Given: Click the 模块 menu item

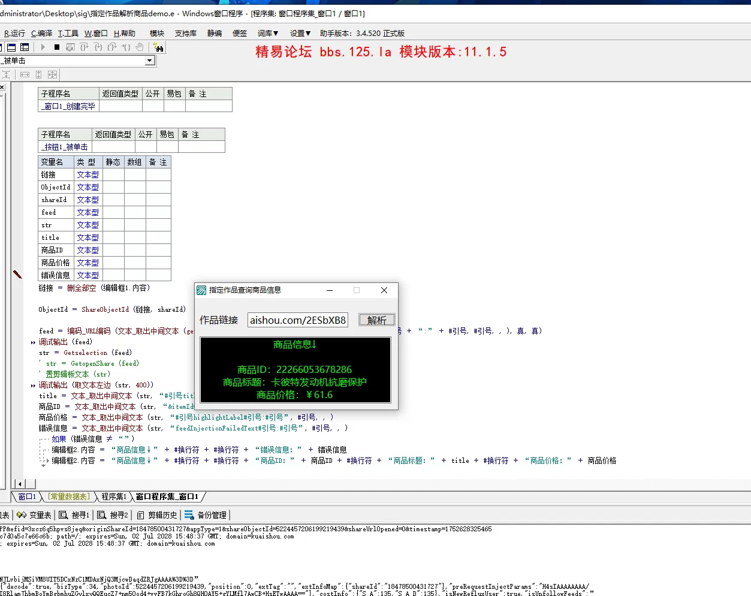Looking at the screenshot, I should 157,34.
